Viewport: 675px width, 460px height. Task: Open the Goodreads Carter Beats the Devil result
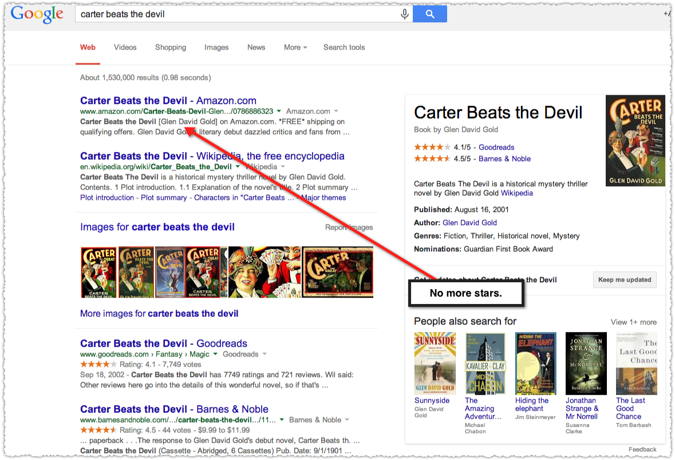pyautogui.click(x=164, y=343)
